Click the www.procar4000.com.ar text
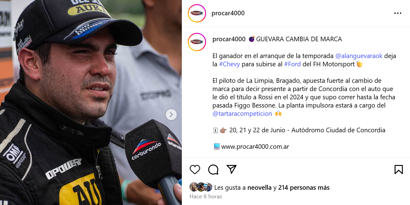Screen dimensions: 410x205 click(255, 147)
